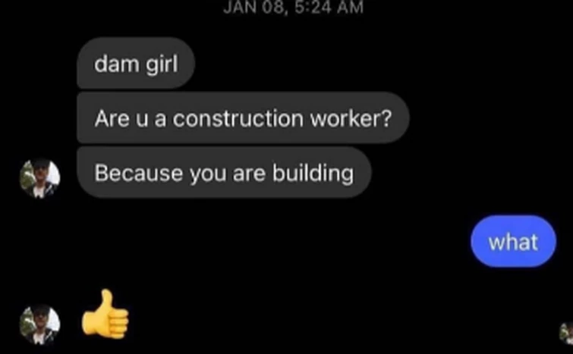Select the 'dam girl' message bubble
Screen dimensions: 573x354
(x=136, y=63)
